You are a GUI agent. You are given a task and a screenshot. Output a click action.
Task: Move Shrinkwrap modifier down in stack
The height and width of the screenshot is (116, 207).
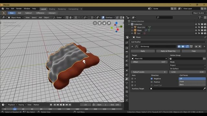pyautogui.click(x=200, y=46)
